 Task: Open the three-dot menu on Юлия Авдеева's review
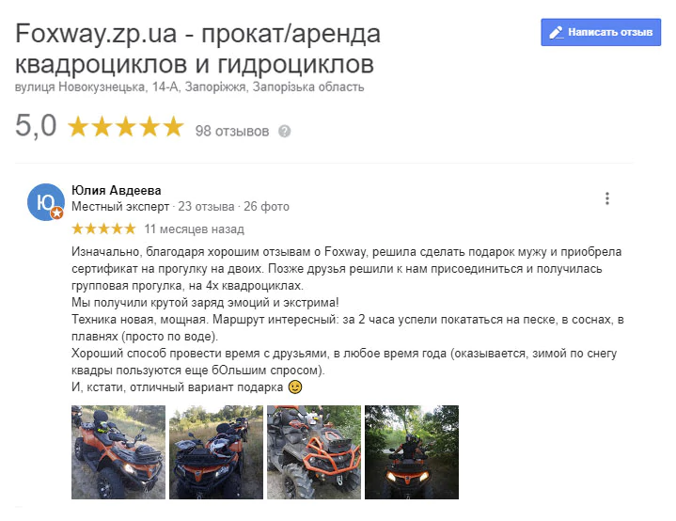tap(607, 198)
